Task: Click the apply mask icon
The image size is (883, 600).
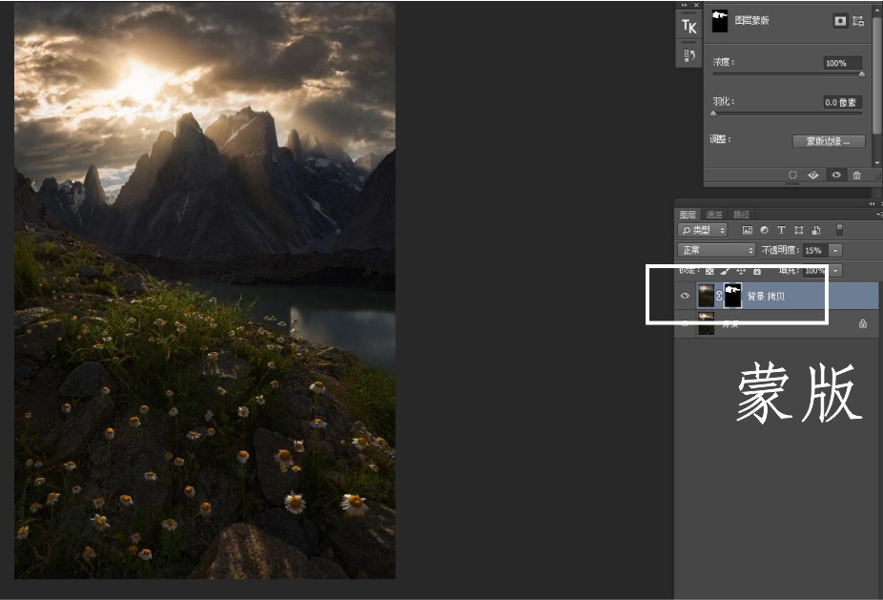Action: (x=813, y=176)
